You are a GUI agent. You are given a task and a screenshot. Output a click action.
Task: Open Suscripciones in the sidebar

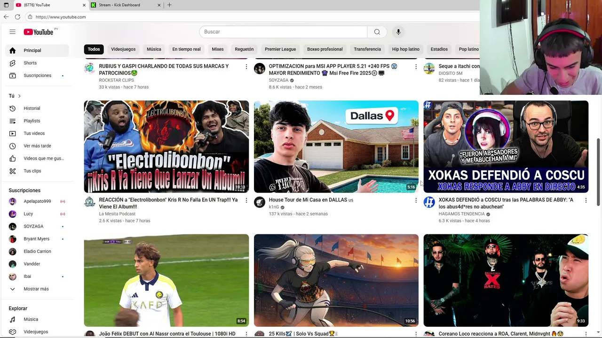point(37,76)
